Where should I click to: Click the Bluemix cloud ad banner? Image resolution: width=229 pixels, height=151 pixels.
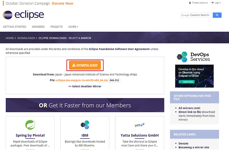(x=194, y=76)
